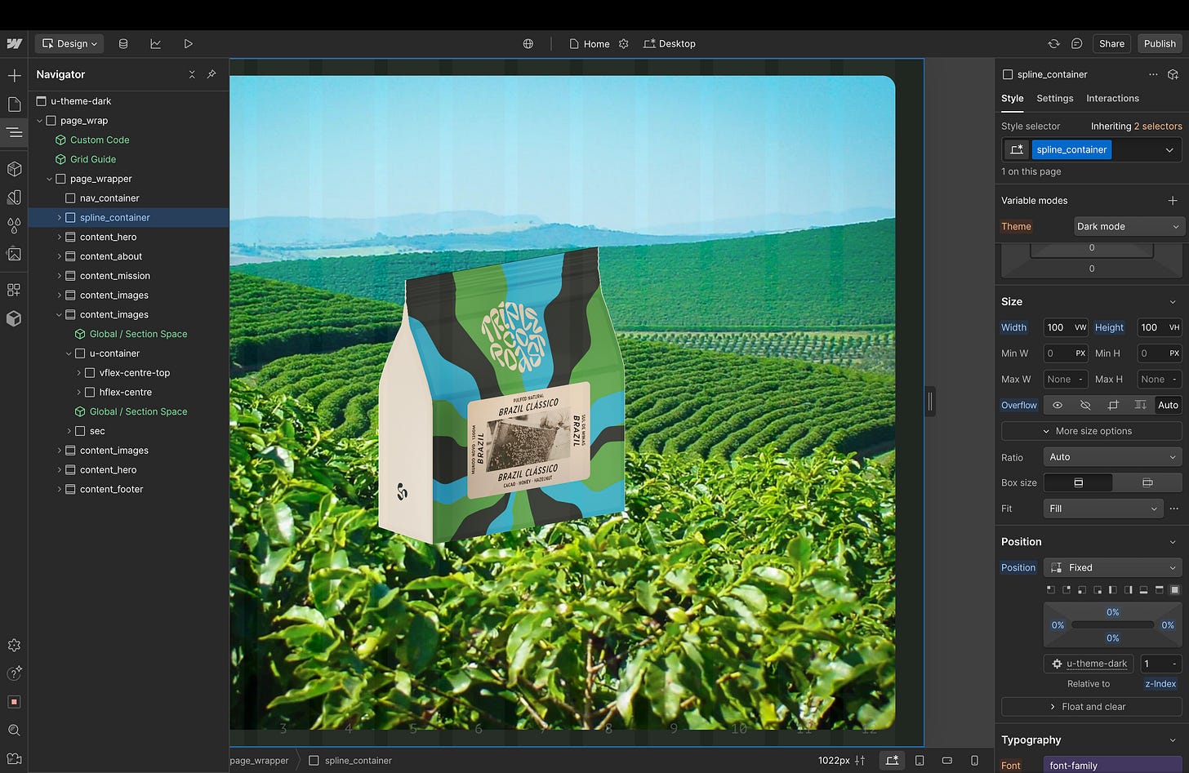Click the z-index value input
1189x773 pixels.
coord(1160,664)
